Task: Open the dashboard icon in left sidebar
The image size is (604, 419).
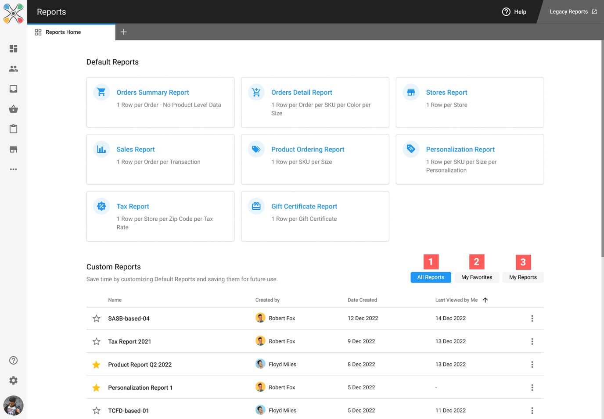Action: [13, 49]
